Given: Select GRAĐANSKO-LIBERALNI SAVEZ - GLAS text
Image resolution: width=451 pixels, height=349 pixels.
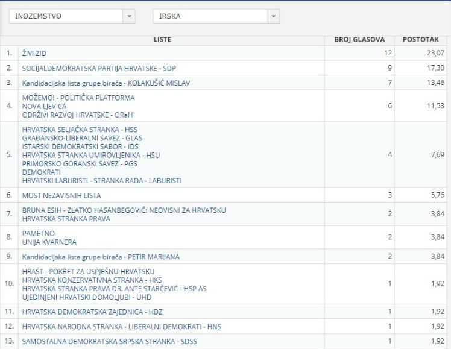Looking at the screenshot, I should [82, 138].
